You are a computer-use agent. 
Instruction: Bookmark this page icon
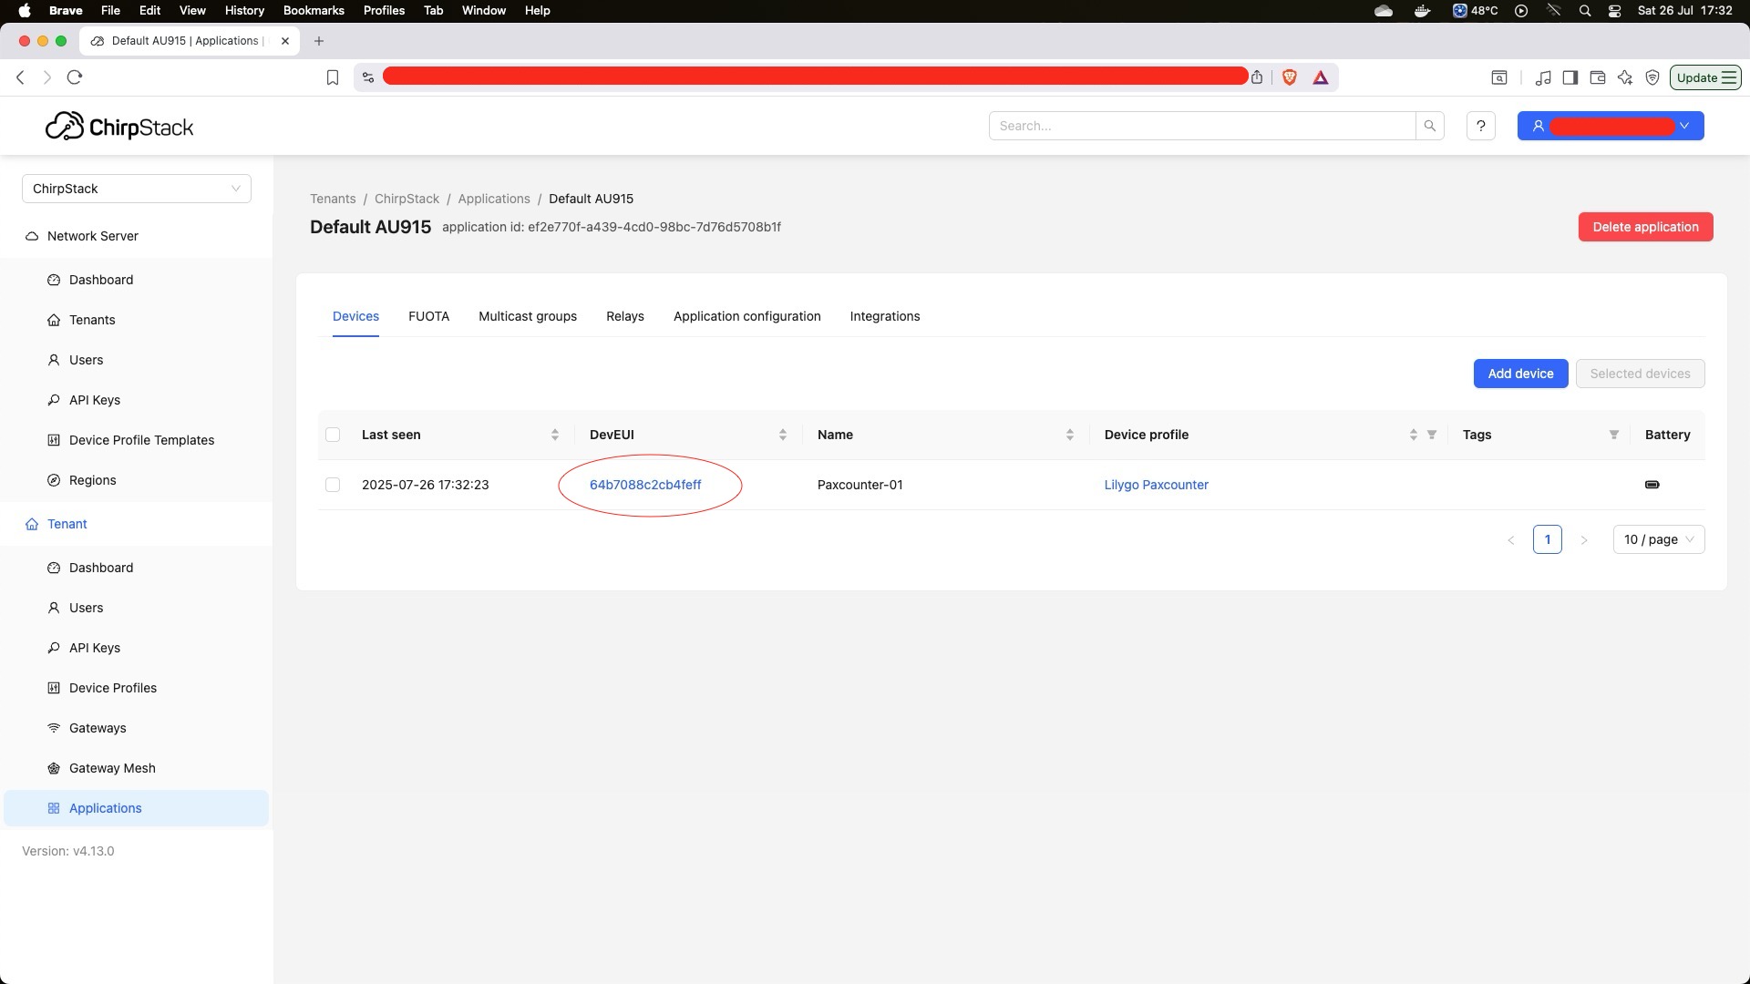333,77
